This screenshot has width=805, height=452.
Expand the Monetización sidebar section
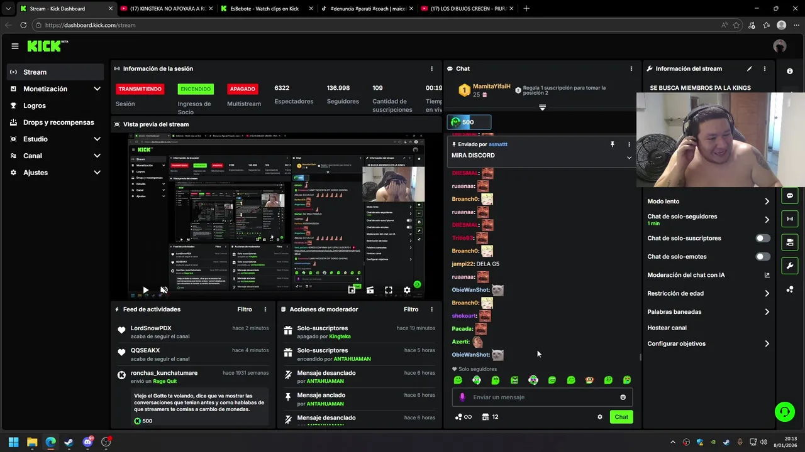pyautogui.click(x=97, y=89)
